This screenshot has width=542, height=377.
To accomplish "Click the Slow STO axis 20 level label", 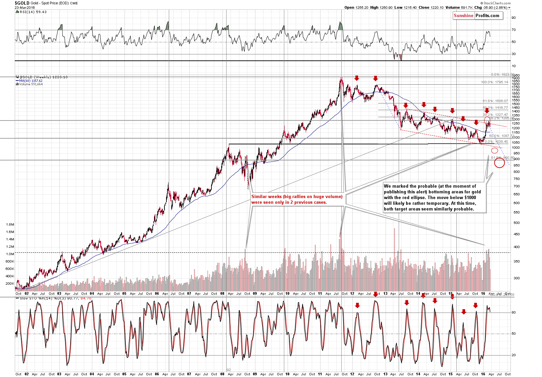I will (x=513, y=355).
